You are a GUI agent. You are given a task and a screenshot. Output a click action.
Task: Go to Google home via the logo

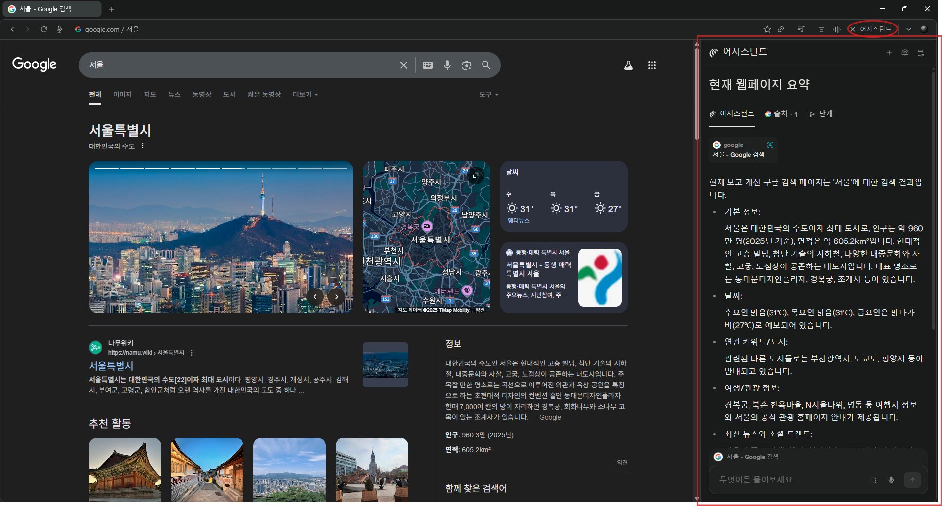tap(34, 64)
